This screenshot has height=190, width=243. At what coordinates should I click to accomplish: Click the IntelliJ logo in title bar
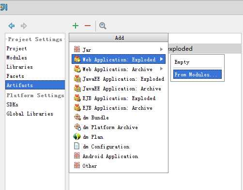point(3,7)
